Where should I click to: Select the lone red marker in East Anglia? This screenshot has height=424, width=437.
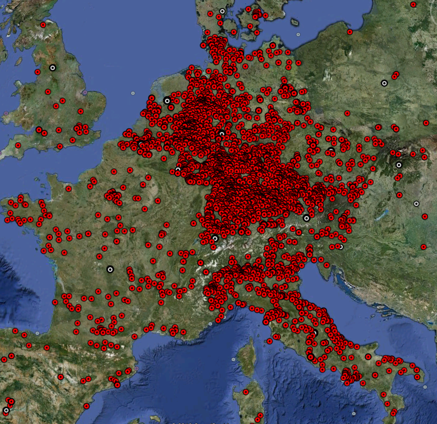(81, 111)
